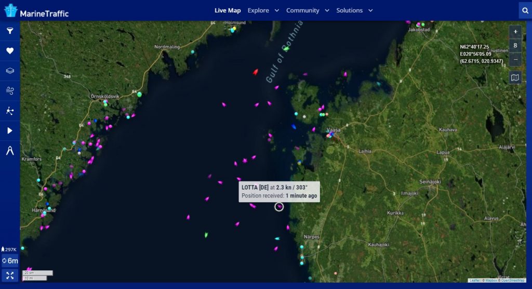Open the vessel filters funnel icon
The image size is (532, 289).
coord(10,31)
